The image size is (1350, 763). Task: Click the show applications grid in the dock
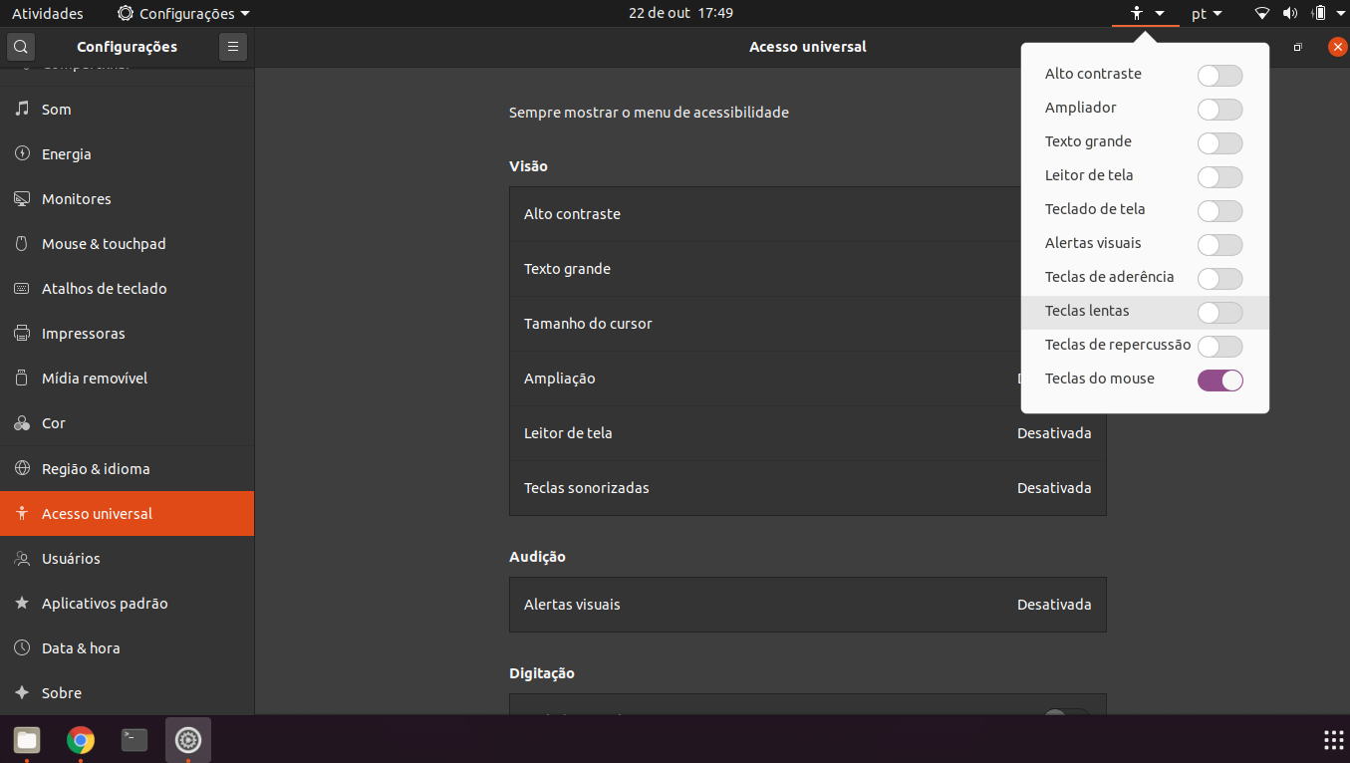tap(1332, 740)
